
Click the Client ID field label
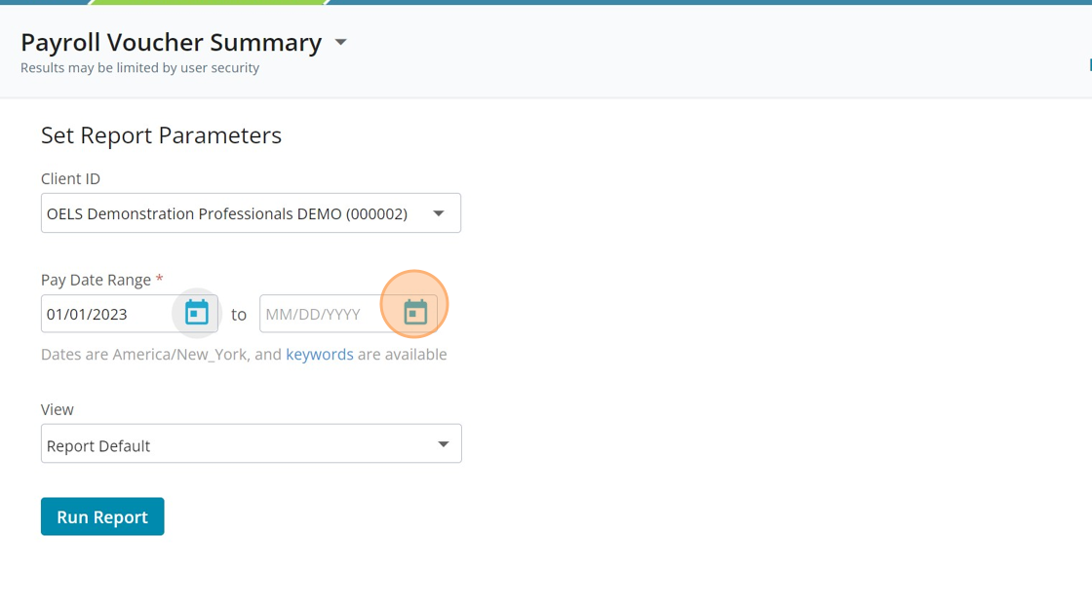pyautogui.click(x=70, y=178)
